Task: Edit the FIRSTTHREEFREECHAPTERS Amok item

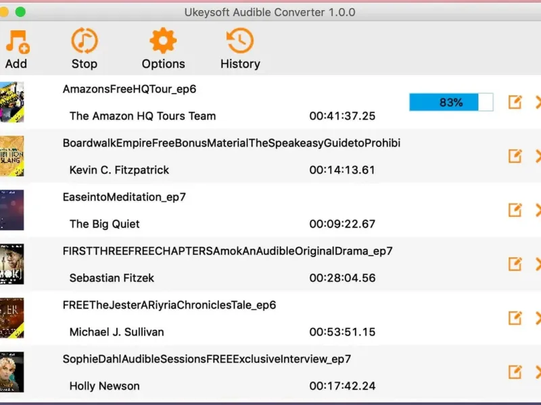Action: click(x=515, y=264)
